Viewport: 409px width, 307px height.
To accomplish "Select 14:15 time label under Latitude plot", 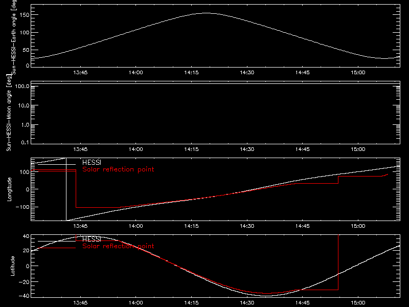I will 191,302.
